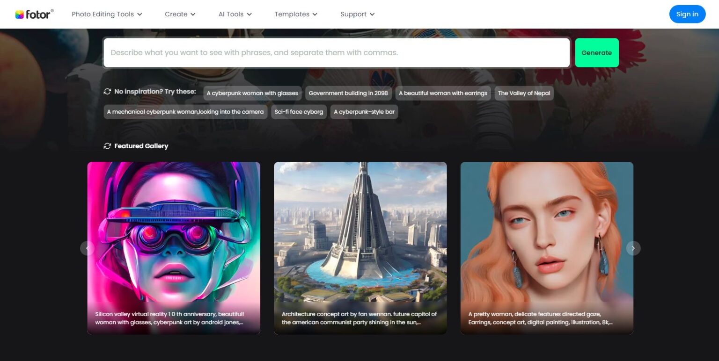Click the right carousel arrow

coord(633,248)
